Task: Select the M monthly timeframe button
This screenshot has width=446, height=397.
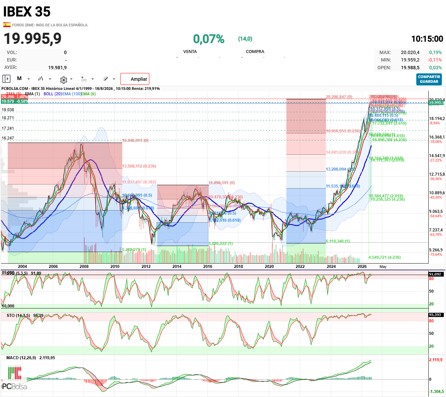Action: (x=19, y=78)
